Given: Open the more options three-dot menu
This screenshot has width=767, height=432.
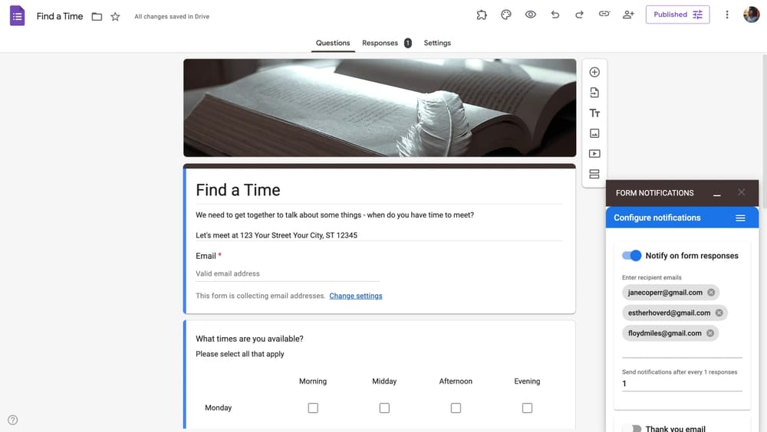Looking at the screenshot, I should (727, 15).
